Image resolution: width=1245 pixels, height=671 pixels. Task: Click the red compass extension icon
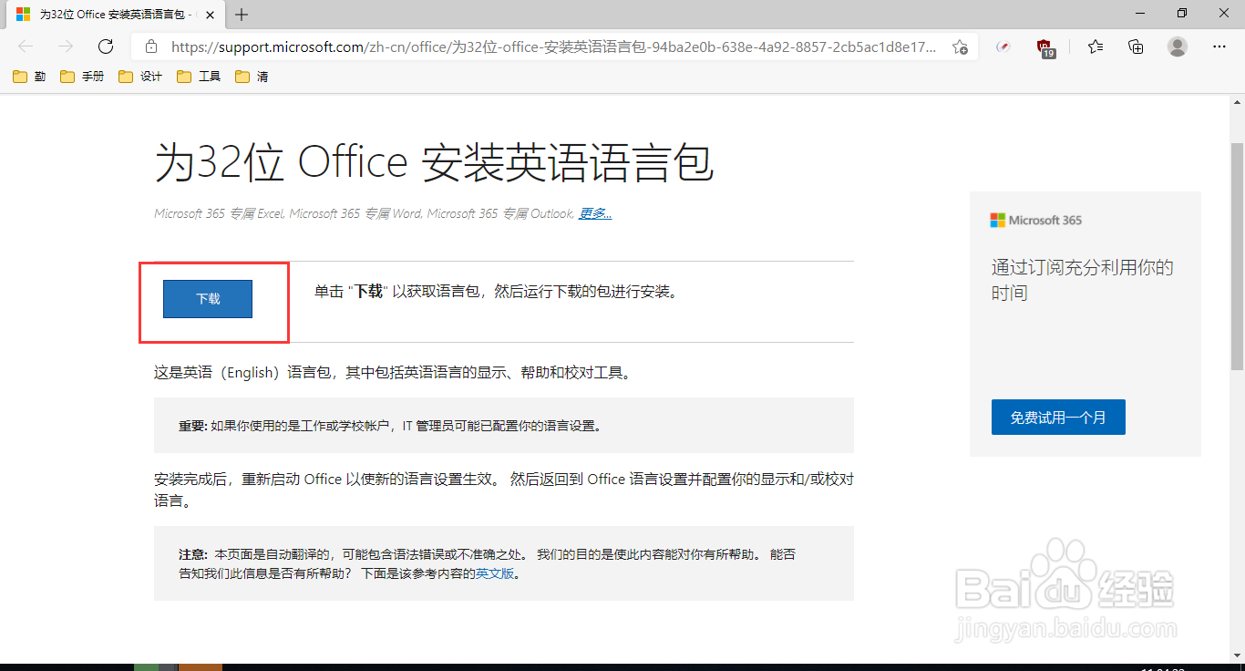tap(1003, 46)
